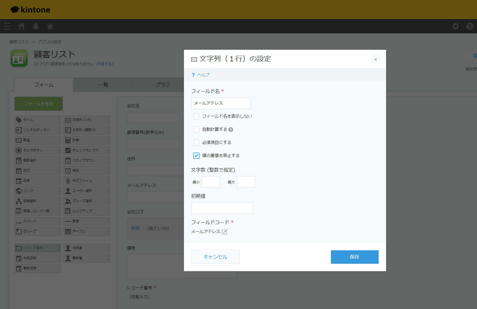Open the gear settings icon
Screen dimensions: 477x309
[x=455, y=26]
